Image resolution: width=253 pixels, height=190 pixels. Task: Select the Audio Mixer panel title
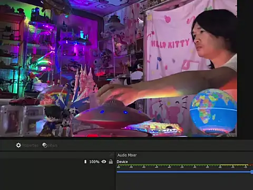coord(127,155)
